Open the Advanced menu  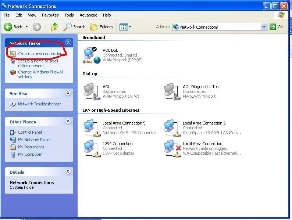click(88, 15)
